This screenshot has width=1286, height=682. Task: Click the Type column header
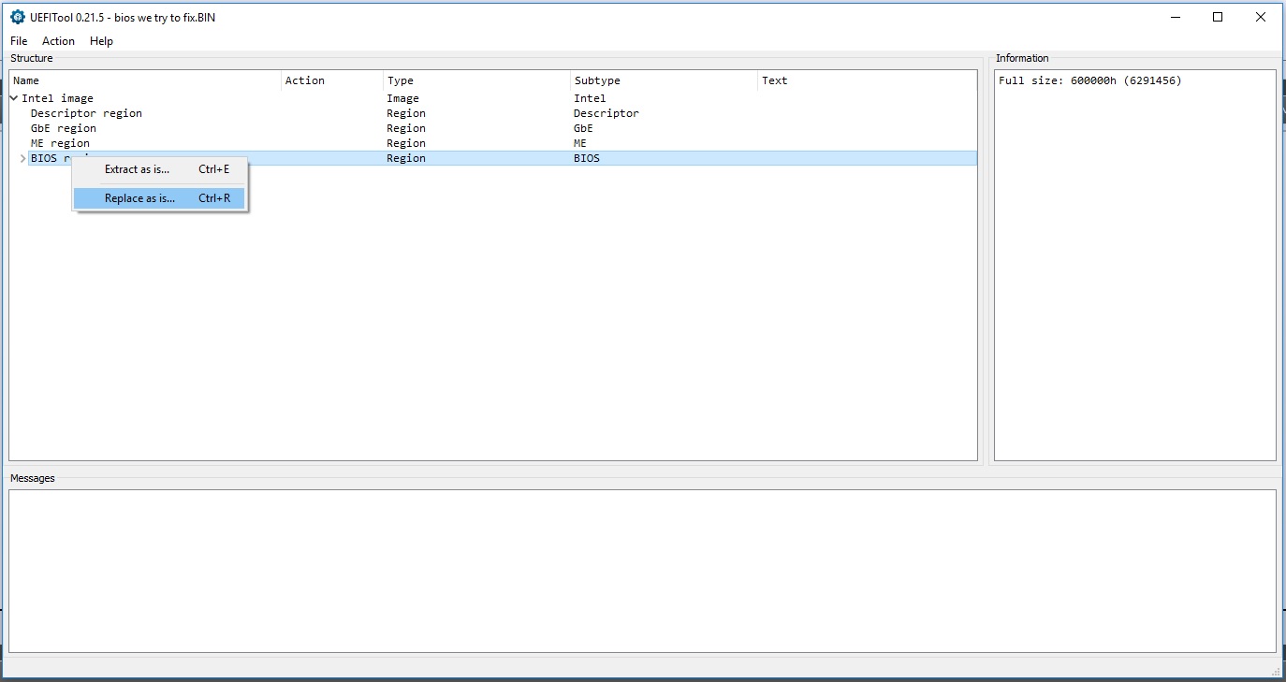[477, 80]
